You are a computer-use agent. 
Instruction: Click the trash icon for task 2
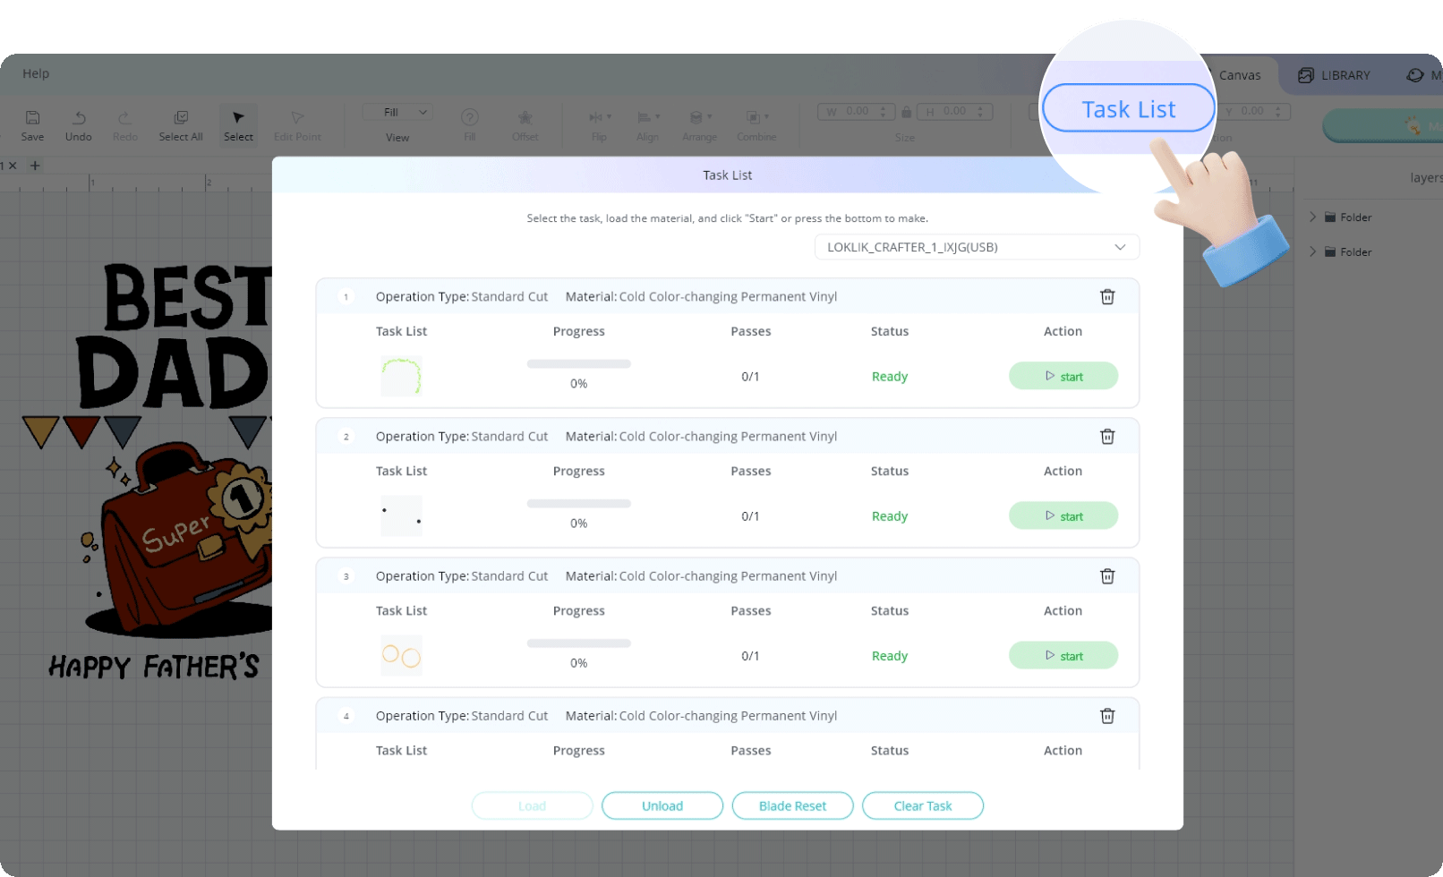point(1106,437)
